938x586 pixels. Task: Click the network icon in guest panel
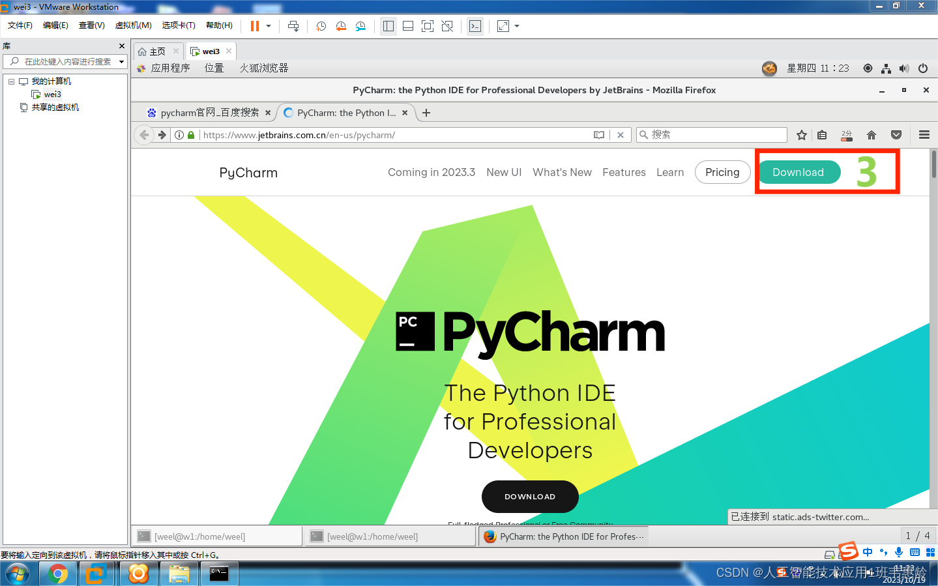pos(886,68)
